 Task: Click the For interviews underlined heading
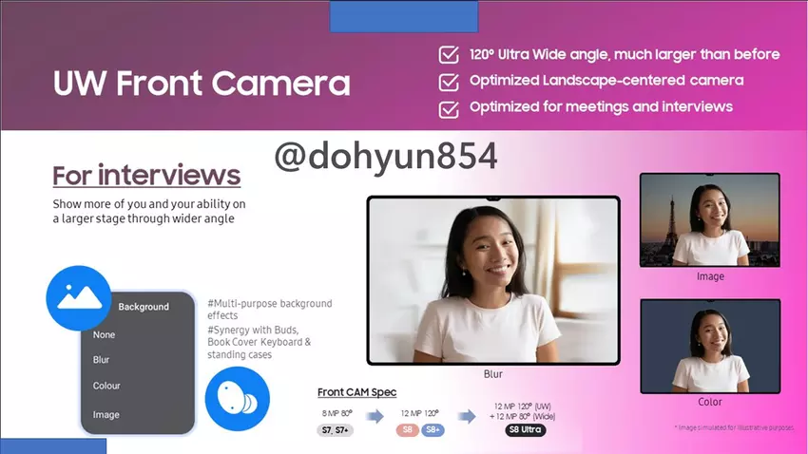pos(146,177)
